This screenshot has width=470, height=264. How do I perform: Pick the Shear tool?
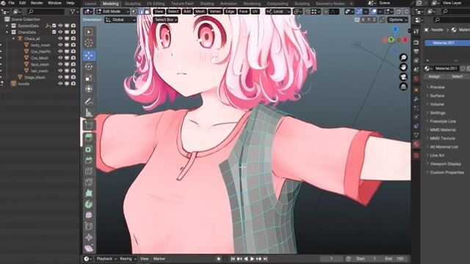[89, 249]
